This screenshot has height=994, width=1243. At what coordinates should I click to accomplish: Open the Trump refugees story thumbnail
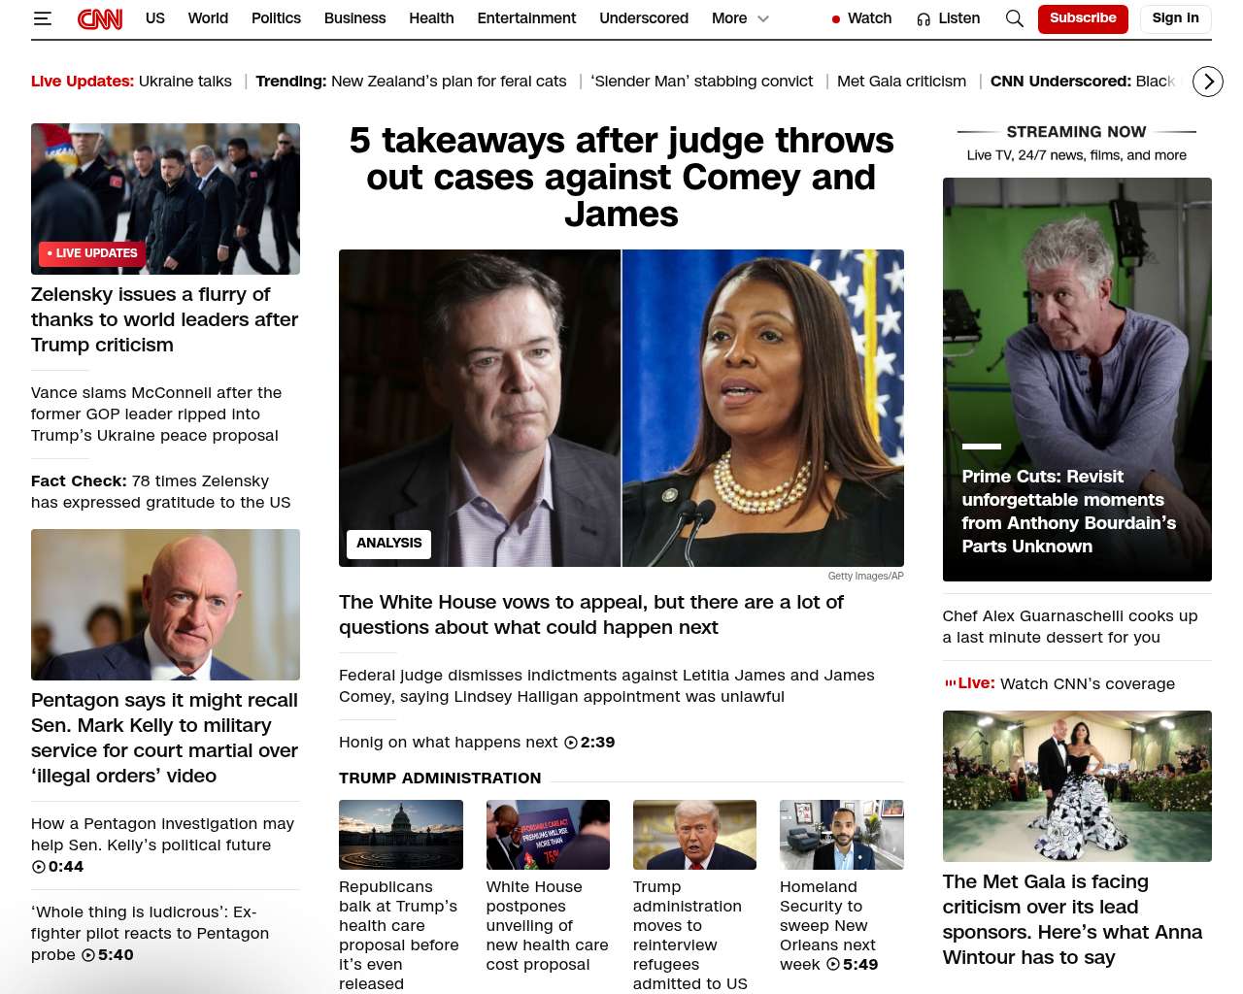pos(694,835)
